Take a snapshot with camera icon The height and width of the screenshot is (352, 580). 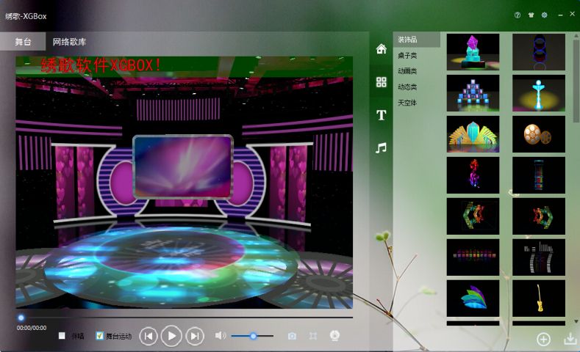(x=292, y=336)
